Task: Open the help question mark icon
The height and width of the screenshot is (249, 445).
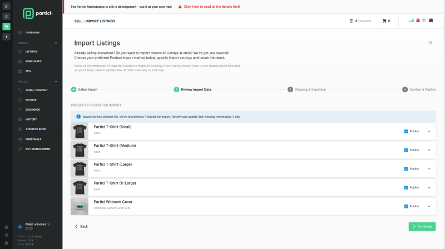Action: click(6, 227)
